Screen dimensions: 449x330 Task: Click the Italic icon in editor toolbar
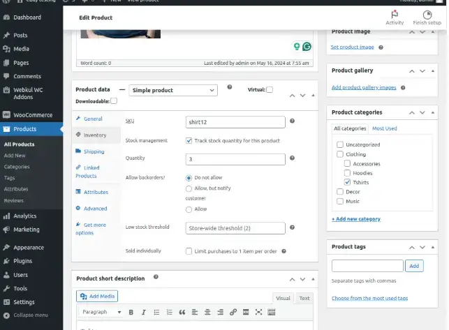(x=143, y=312)
